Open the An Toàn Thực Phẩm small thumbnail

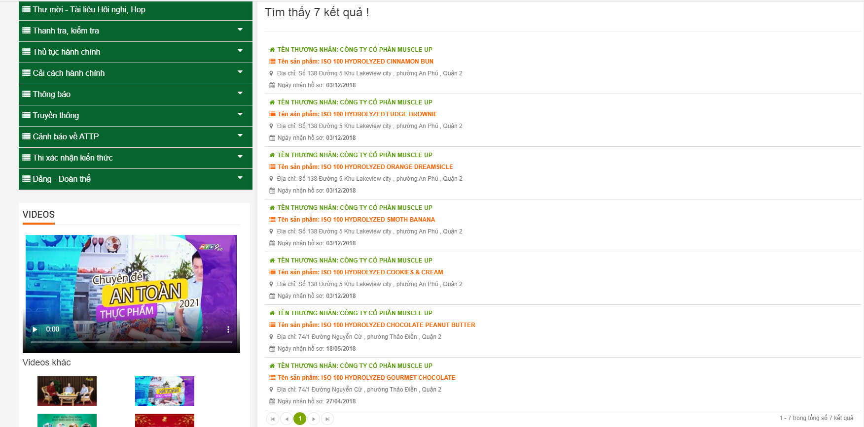165,391
